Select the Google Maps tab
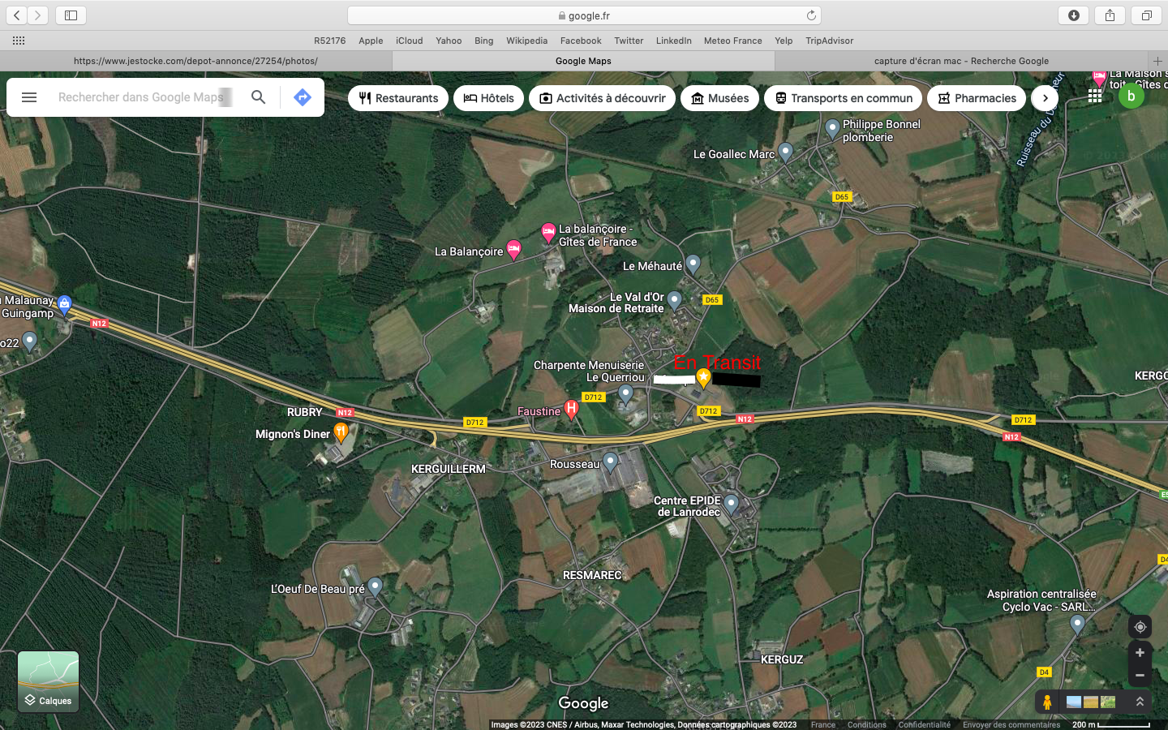Image resolution: width=1168 pixels, height=730 pixels. coord(583,61)
